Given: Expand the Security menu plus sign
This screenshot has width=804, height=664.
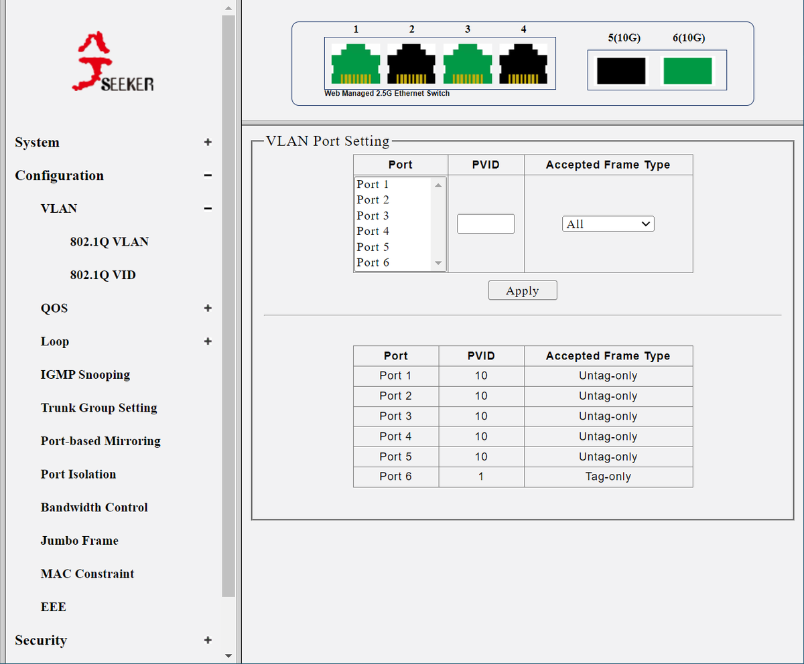Looking at the screenshot, I should (208, 641).
